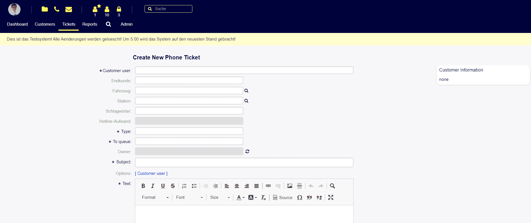Expand the Font dropdown

click(x=189, y=197)
